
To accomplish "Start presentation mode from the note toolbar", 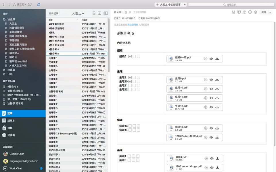I will pos(239,12).
